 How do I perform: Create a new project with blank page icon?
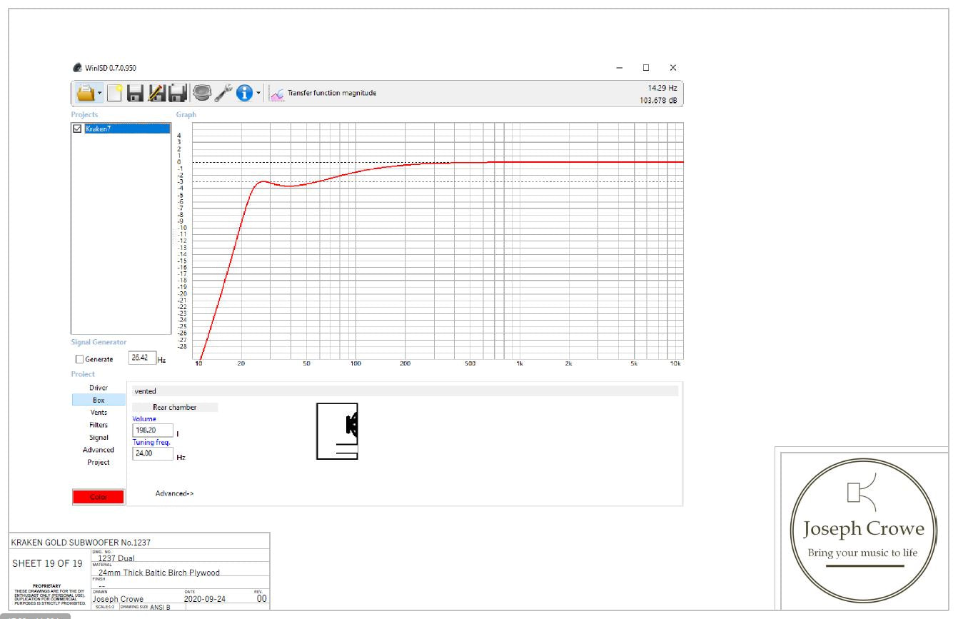[x=116, y=93]
